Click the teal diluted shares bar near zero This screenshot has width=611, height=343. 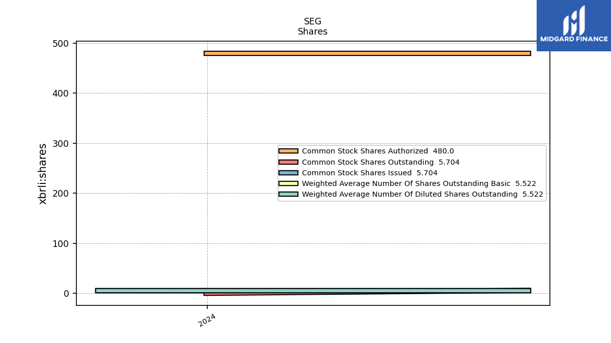pos(313,291)
